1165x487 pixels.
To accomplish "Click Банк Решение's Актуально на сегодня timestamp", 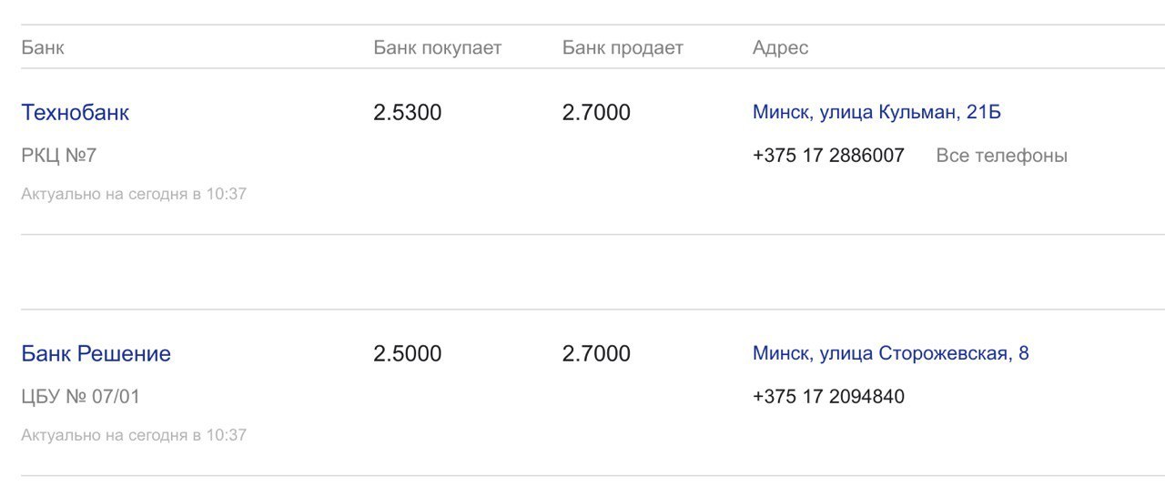I will point(134,435).
